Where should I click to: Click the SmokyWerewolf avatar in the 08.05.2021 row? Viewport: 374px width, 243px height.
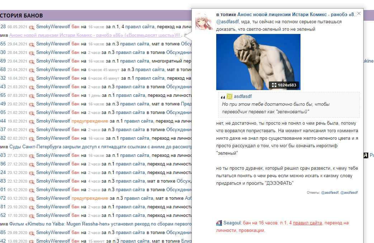[x=32, y=27]
